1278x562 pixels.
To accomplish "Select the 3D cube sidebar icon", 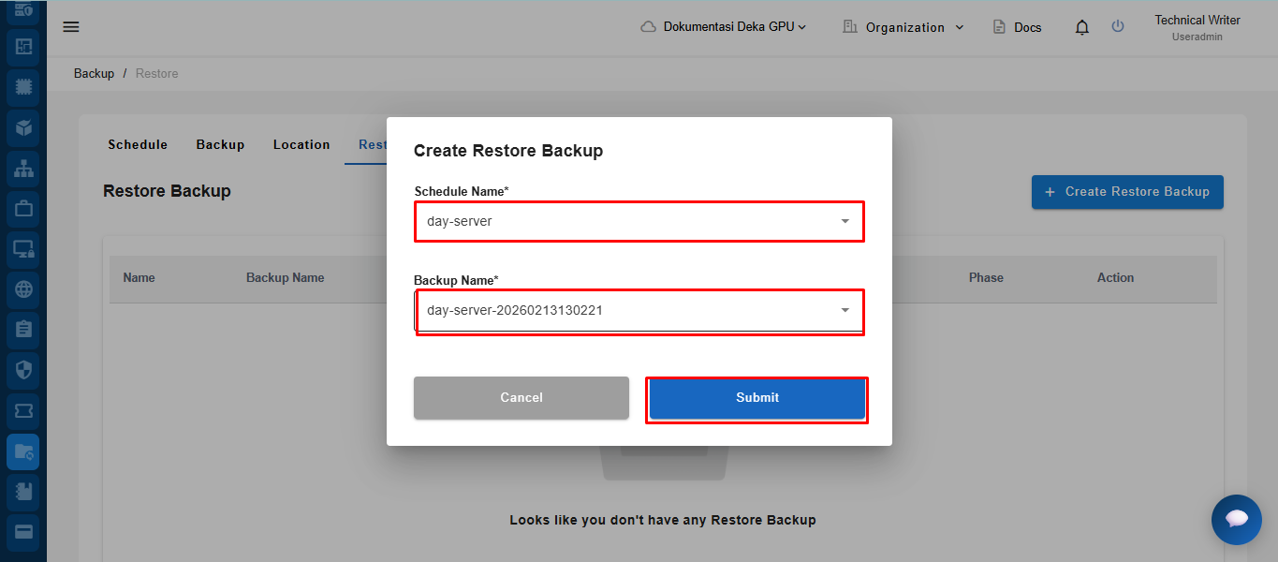I will pos(23,127).
